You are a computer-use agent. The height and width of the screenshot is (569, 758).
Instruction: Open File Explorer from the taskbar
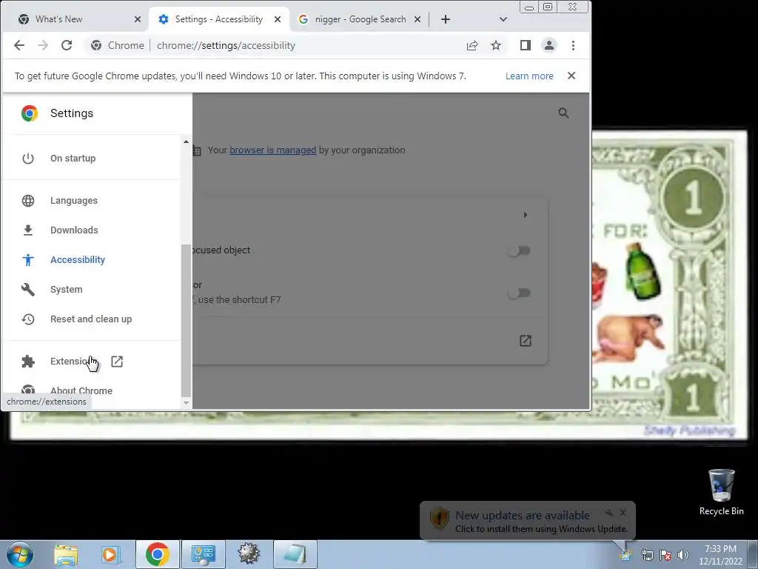coord(66,554)
